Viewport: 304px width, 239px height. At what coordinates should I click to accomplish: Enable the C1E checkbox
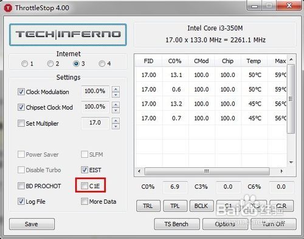85,186
